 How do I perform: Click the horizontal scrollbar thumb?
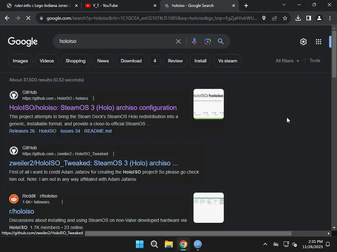pos(188,233)
